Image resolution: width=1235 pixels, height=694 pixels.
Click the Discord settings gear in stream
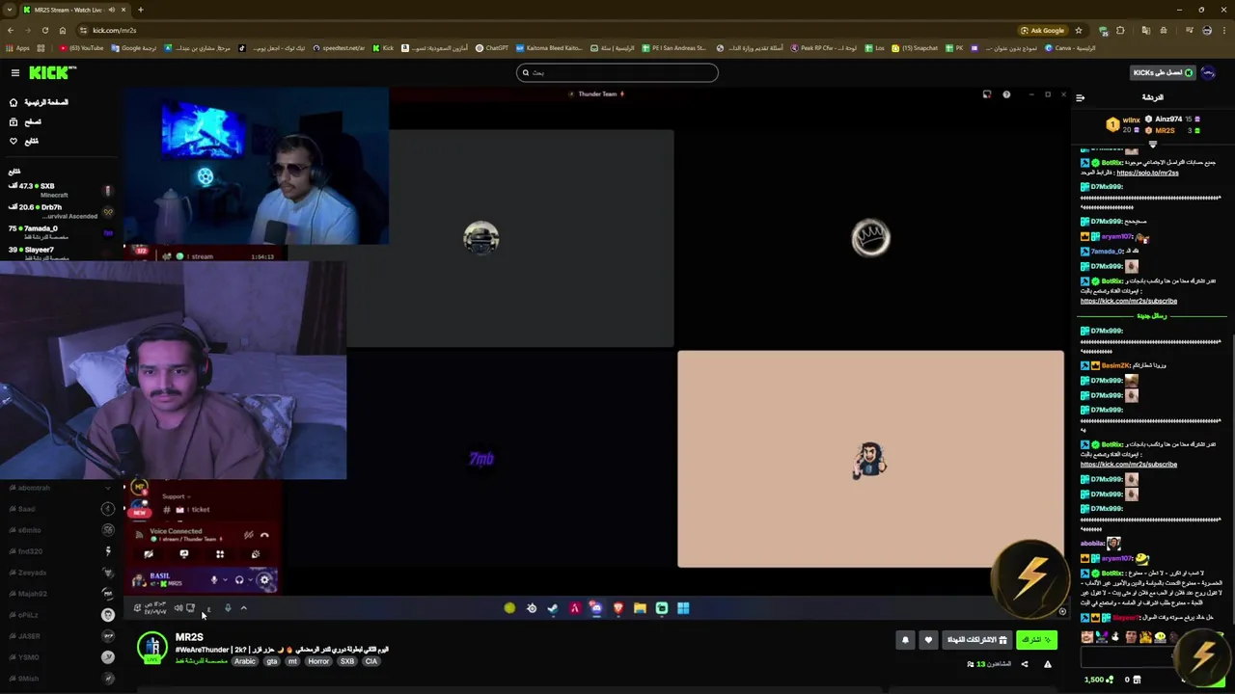tap(264, 580)
